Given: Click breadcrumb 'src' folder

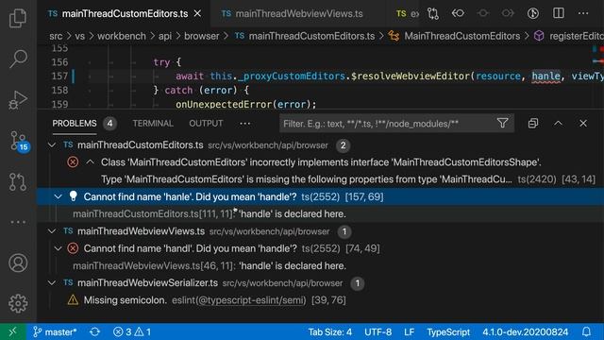Looking at the screenshot, I should click(56, 36).
